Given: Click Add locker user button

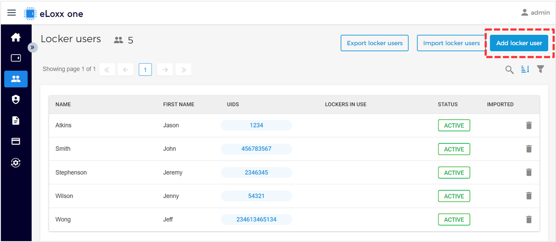Looking at the screenshot, I should point(519,43).
